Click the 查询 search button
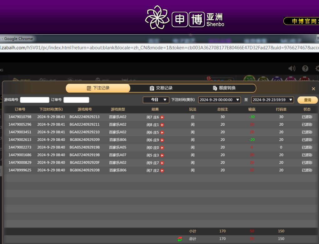 [307, 100]
